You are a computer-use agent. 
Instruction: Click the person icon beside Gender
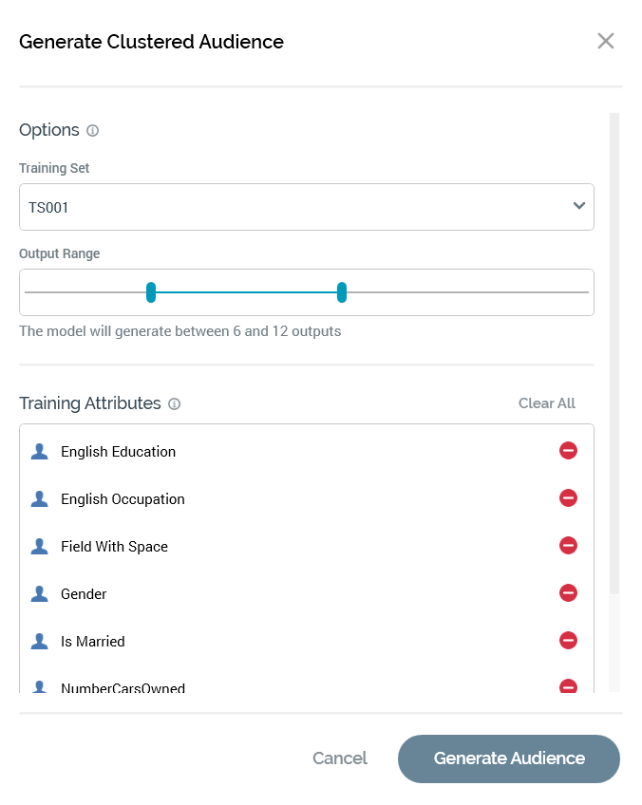click(x=39, y=593)
